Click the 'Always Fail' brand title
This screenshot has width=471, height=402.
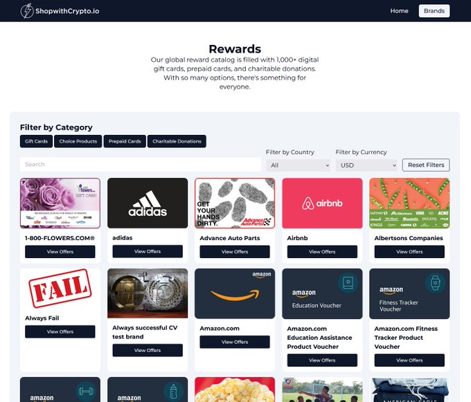coord(42,318)
